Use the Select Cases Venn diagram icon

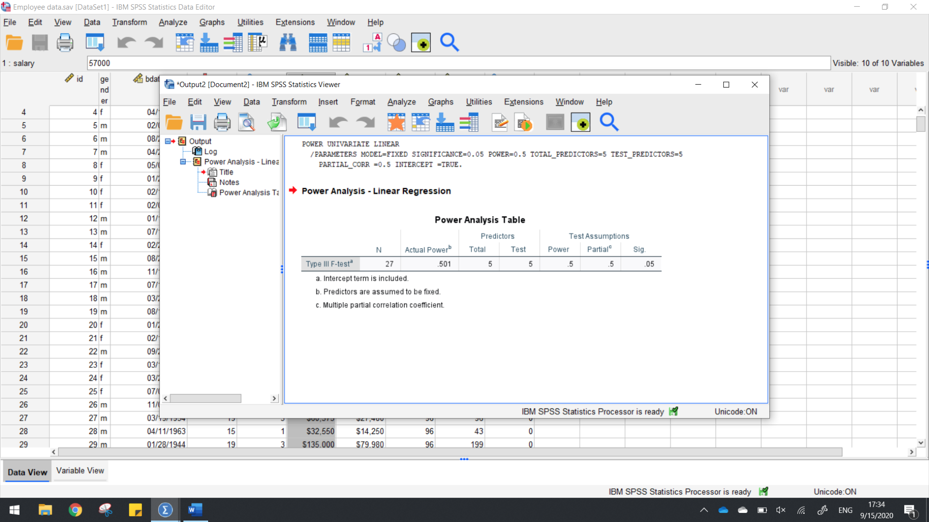[397, 42]
